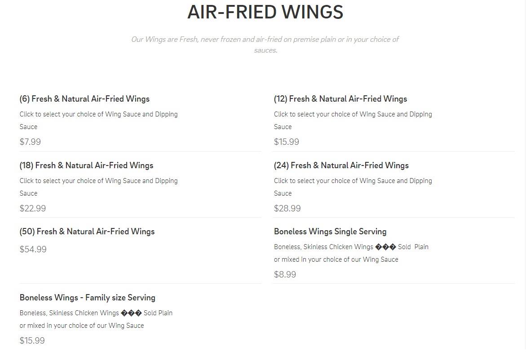Open Boneless Wings Single Serving item
Screen dimensions: 526x353
coord(330,232)
